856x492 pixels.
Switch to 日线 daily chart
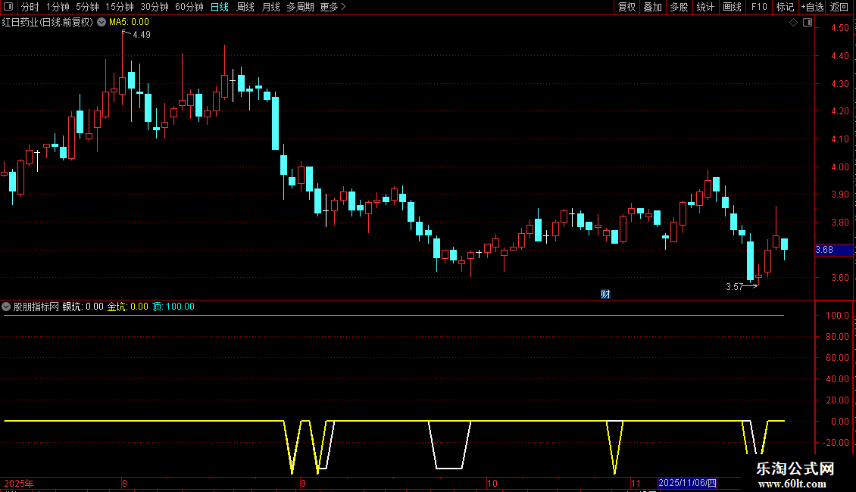tap(220, 7)
